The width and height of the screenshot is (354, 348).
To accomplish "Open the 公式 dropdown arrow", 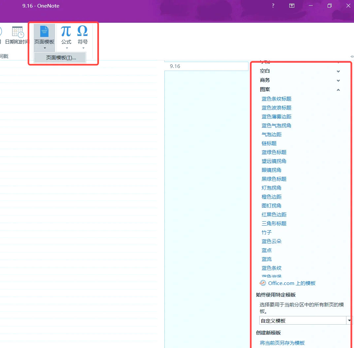I will click(66, 47).
